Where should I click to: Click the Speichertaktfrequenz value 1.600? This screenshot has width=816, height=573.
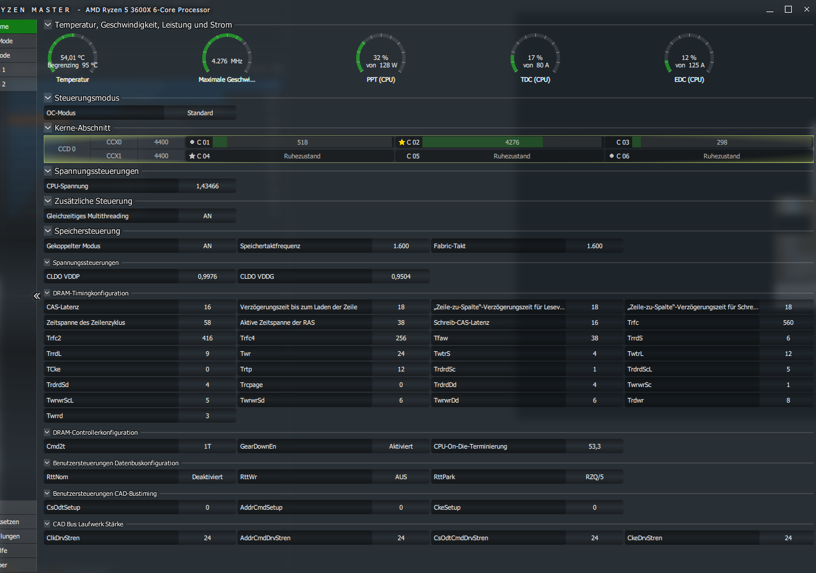[401, 246]
